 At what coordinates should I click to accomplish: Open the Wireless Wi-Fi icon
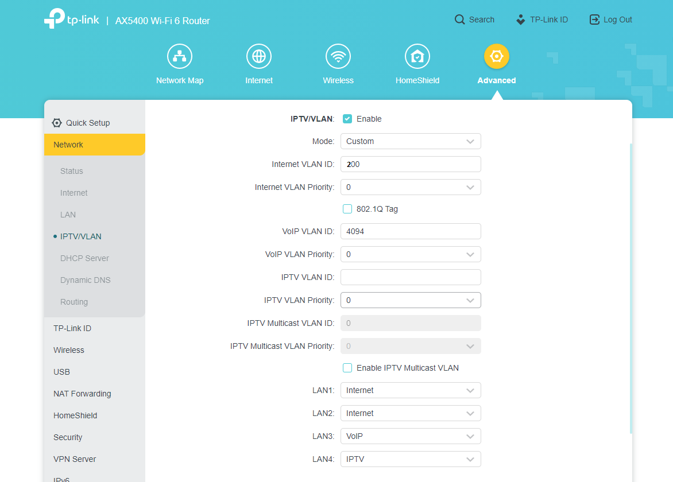338,56
